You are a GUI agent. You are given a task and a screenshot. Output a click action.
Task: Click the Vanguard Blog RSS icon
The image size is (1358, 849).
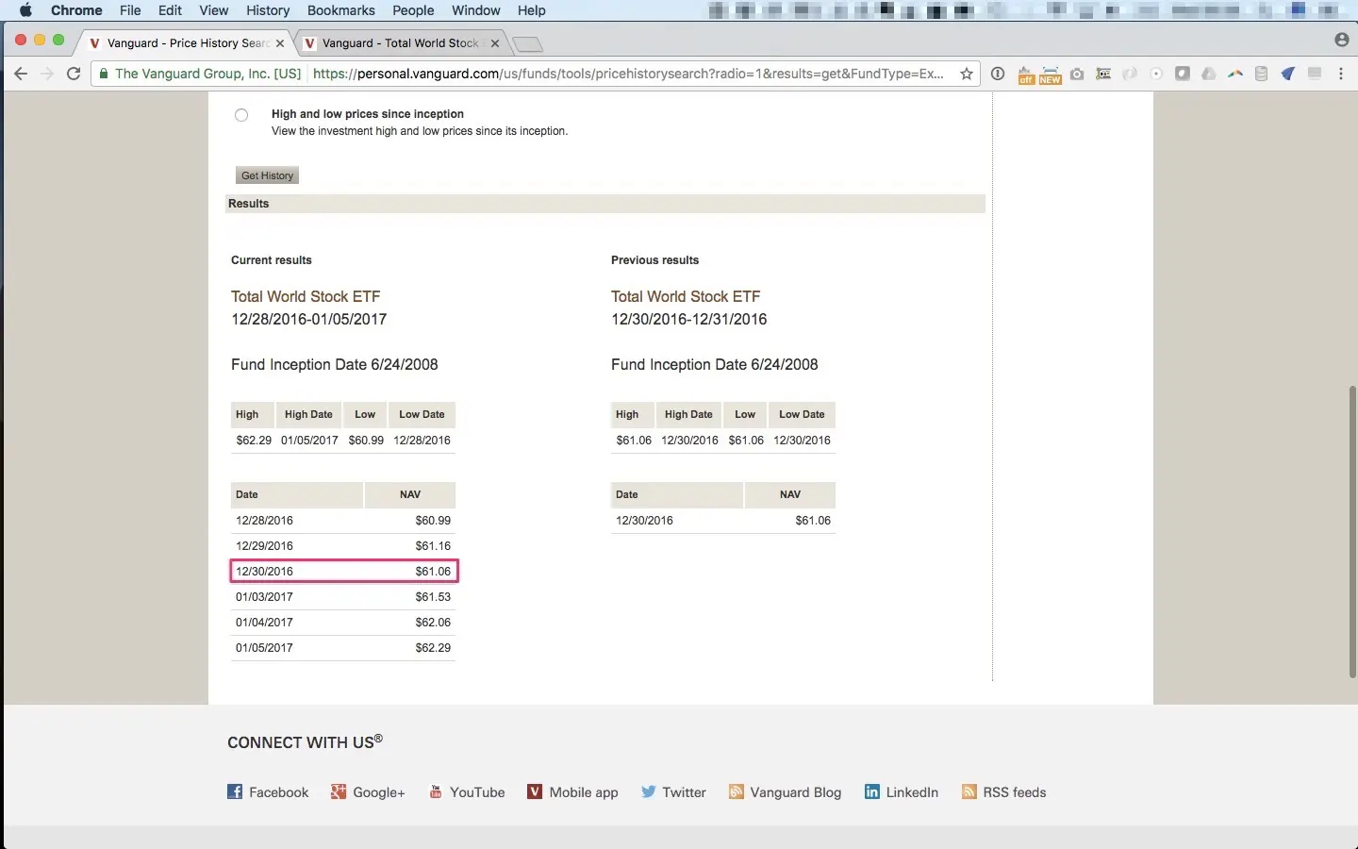pyautogui.click(x=737, y=791)
